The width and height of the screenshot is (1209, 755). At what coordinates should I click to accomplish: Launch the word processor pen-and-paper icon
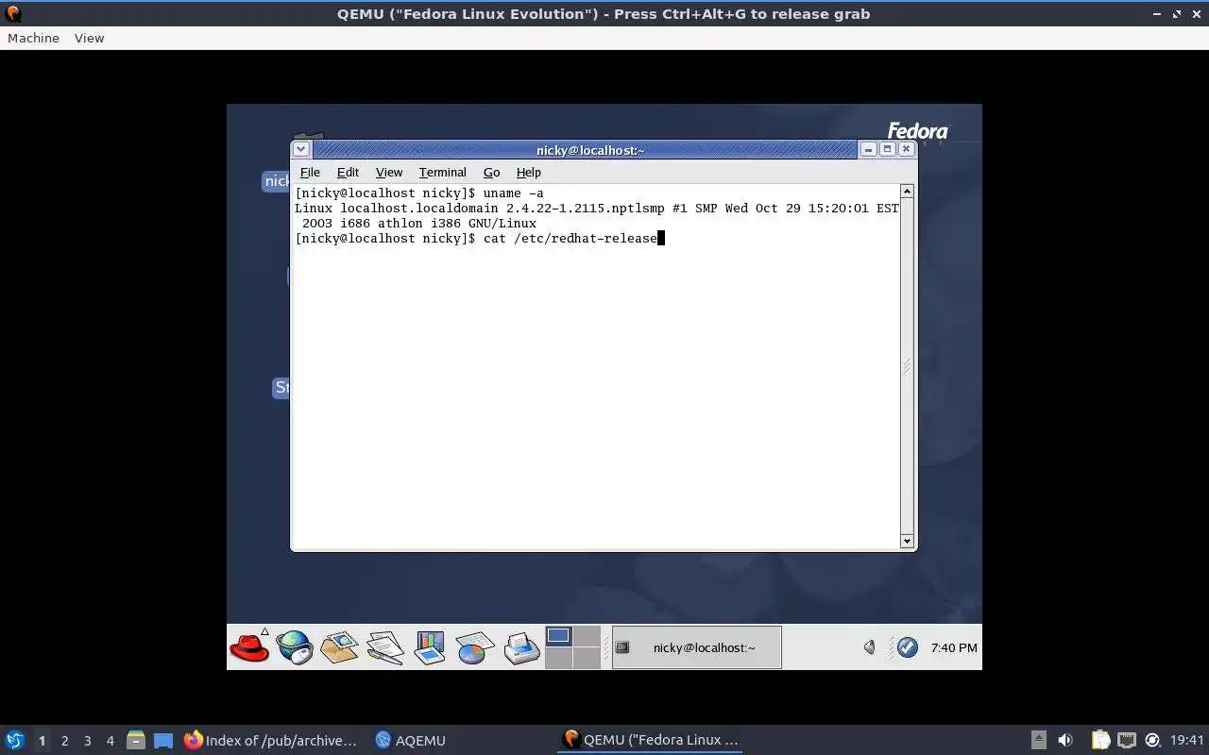click(385, 647)
